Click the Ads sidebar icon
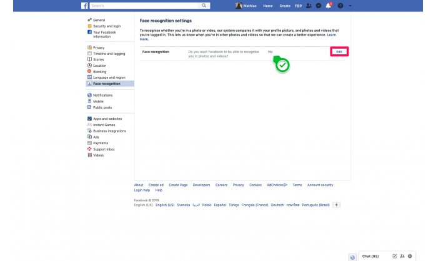The width and height of the screenshot is (436, 261). (x=89, y=137)
